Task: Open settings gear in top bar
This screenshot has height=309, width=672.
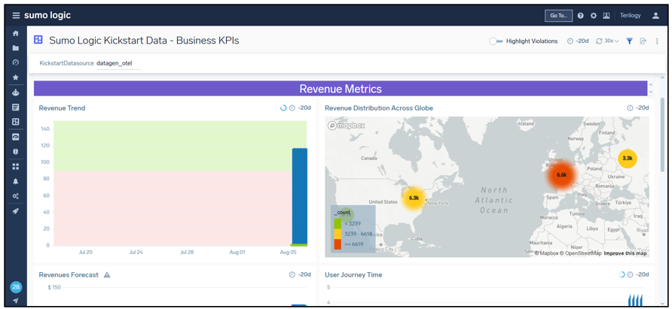Action: click(594, 16)
